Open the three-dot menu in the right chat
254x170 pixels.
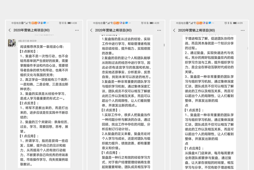point(243,30)
